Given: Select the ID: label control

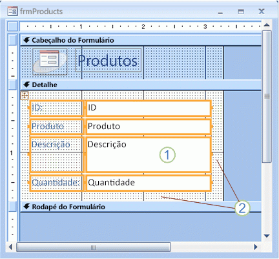Looking at the screenshot, I should pyautogui.click(x=56, y=109).
